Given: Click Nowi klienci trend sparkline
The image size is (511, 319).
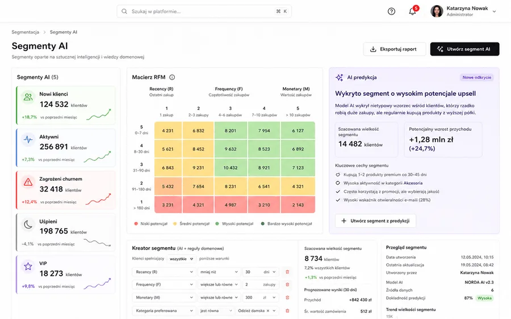Looking at the screenshot, I should [x=99, y=115].
